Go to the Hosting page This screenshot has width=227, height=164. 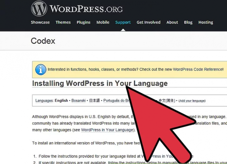tap(205, 22)
